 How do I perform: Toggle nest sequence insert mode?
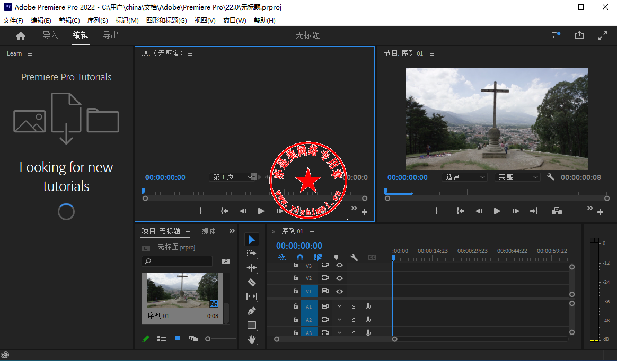pos(282,258)
